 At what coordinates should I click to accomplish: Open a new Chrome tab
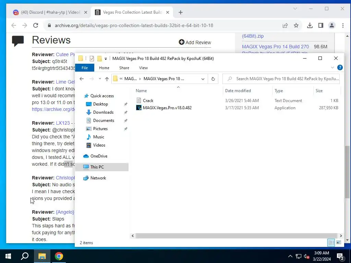(181, 12)
